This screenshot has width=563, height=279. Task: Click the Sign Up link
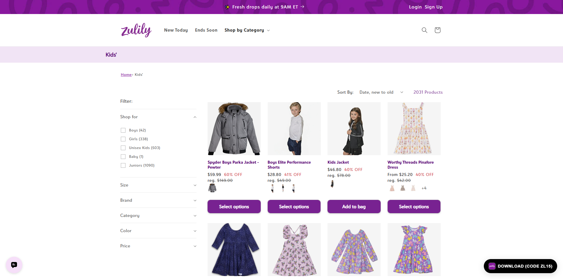coord(433,7)
